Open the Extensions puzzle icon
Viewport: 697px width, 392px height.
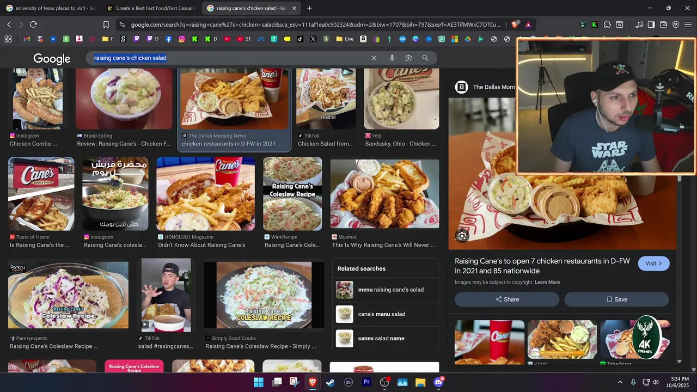pyautogui.click(x=607, y=24)
